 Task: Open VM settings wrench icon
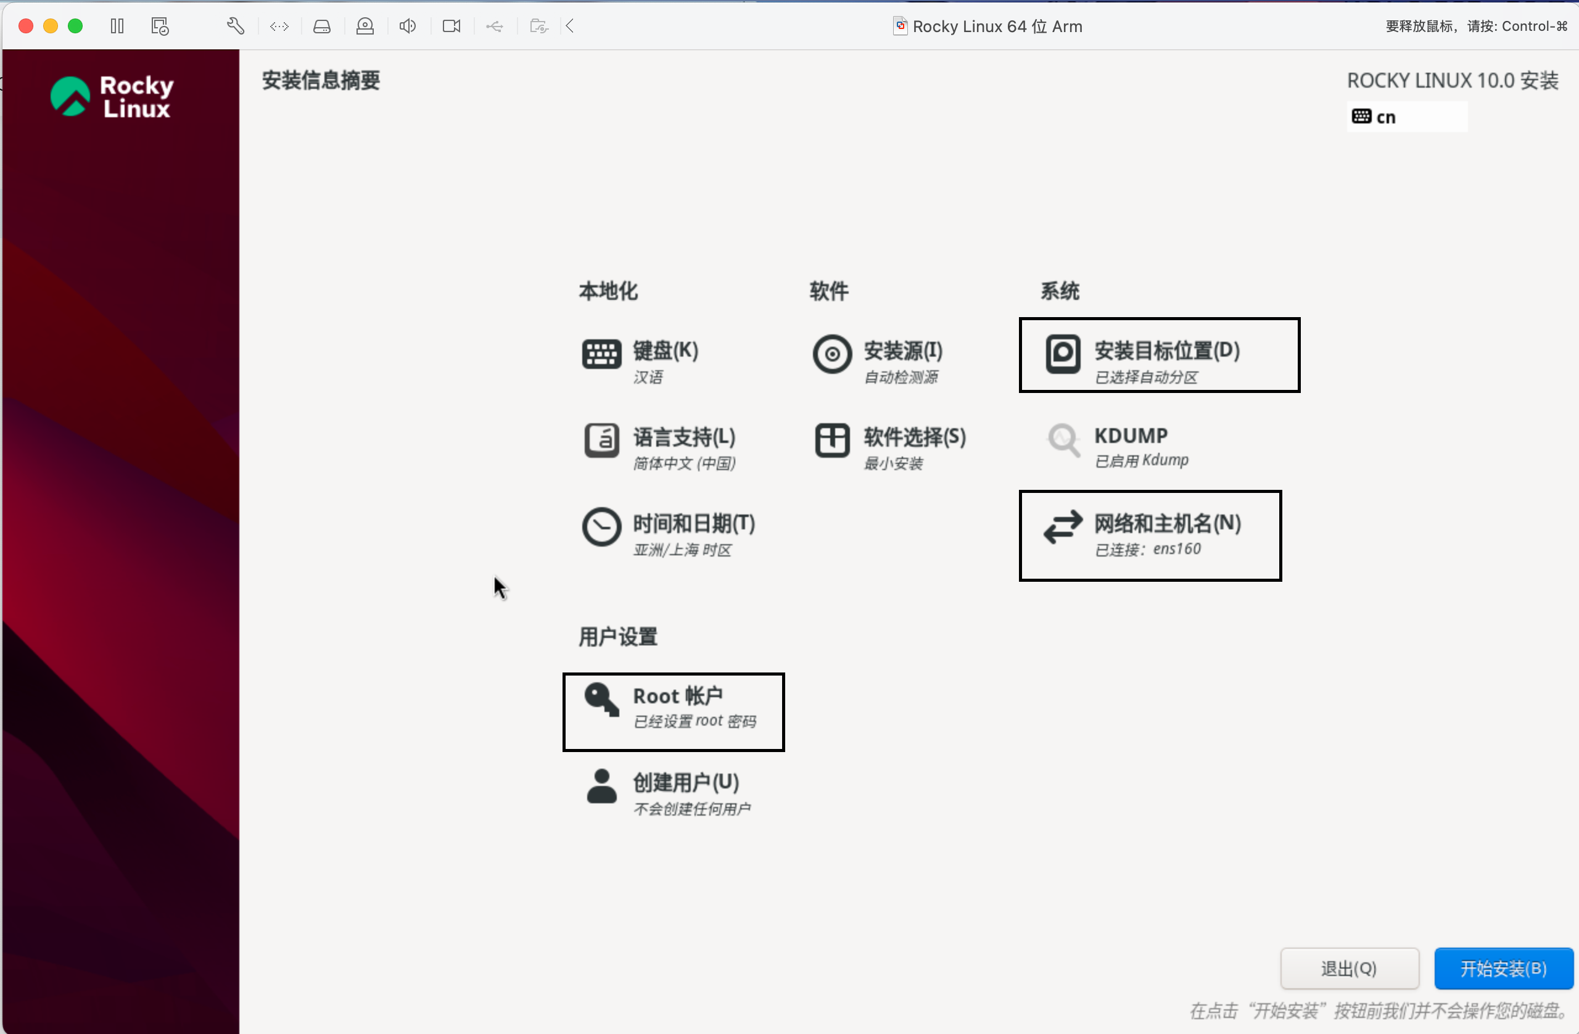pos(236,26)
